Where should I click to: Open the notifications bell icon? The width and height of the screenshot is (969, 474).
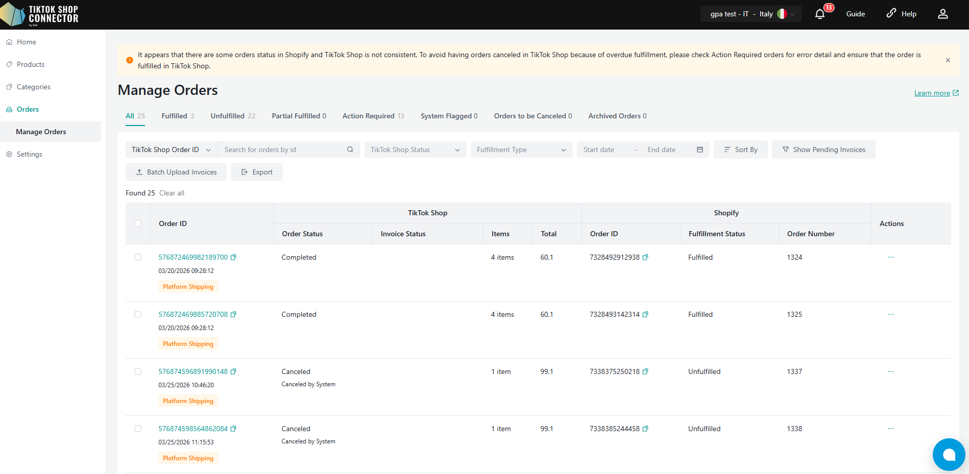[x=820, y=14]
